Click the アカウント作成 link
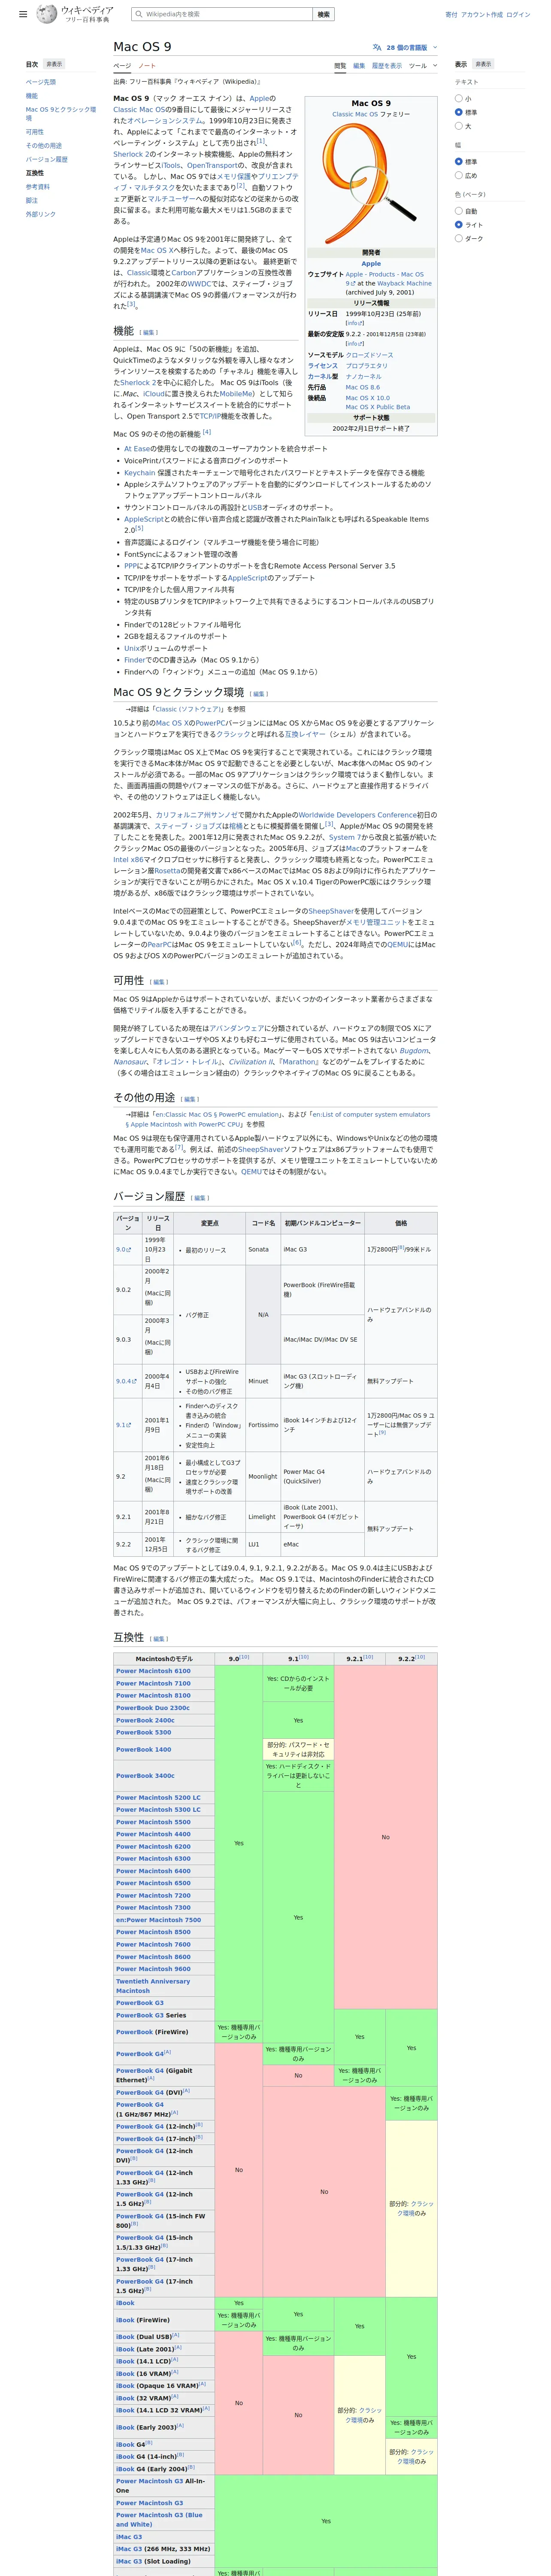 click(x=482, y=14)
